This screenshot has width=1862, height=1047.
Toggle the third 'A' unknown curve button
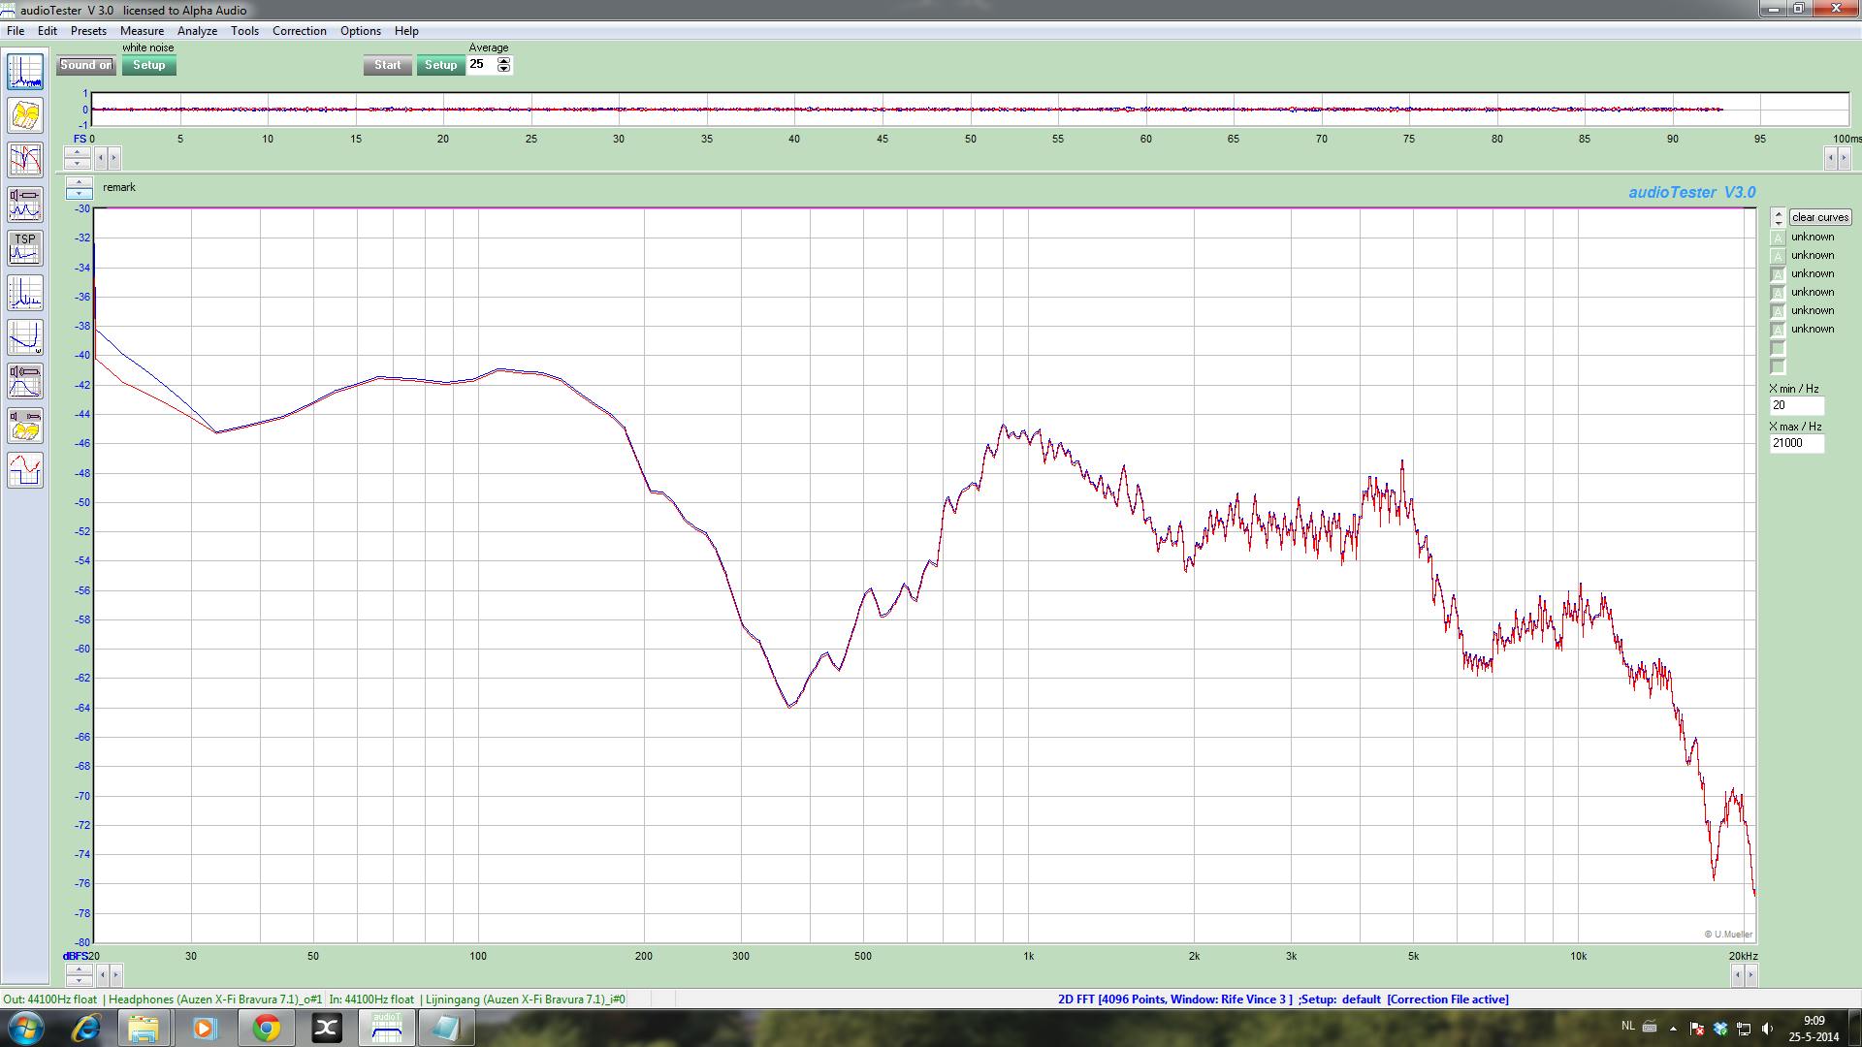pos(1778,274)
